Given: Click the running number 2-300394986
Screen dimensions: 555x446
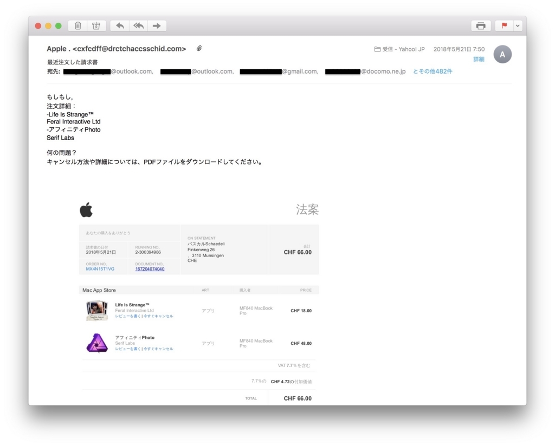Looking at the screenshot, I should point(148,252).
